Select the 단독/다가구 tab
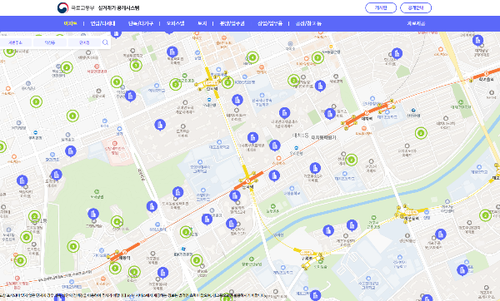 pos(141,23)
